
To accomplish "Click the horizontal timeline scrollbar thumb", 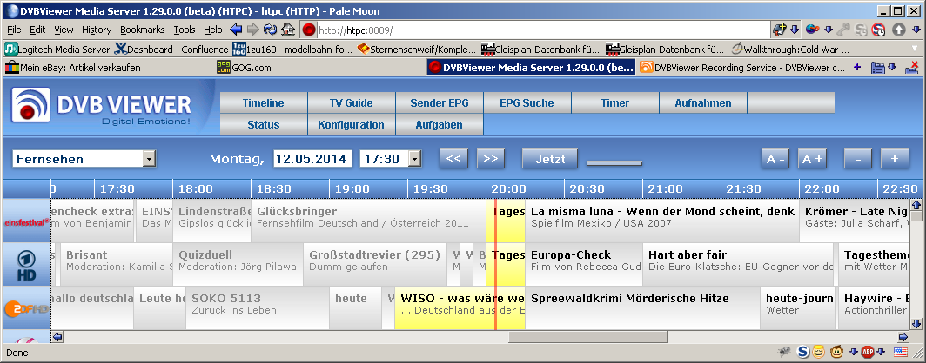I will [x=587, y=337].
